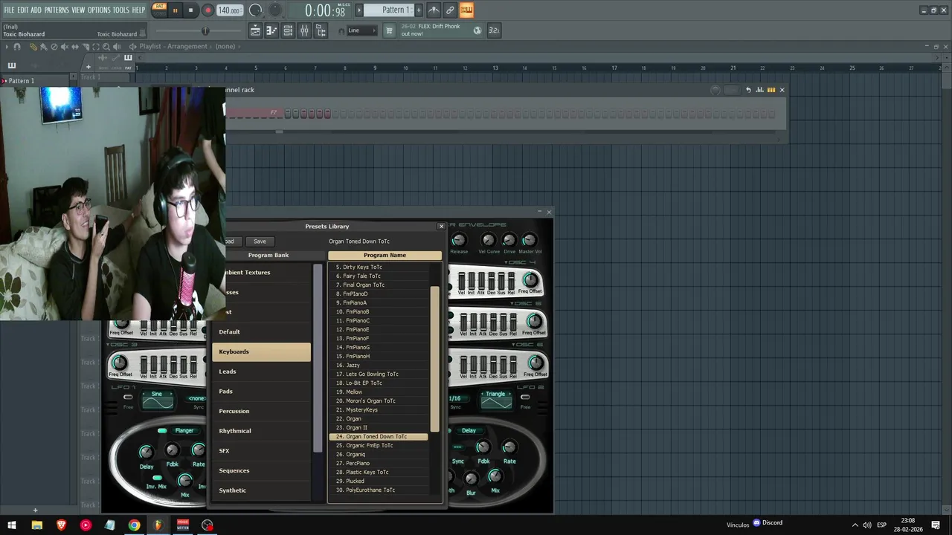Select the Select tool in Playlist
The width and height of the screenshot is (952, 535).
click(96, 46)
